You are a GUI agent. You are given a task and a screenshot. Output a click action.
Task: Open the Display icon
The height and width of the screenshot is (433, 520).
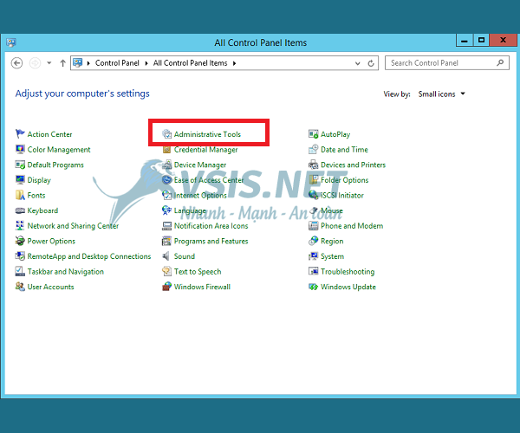point(20,179)
